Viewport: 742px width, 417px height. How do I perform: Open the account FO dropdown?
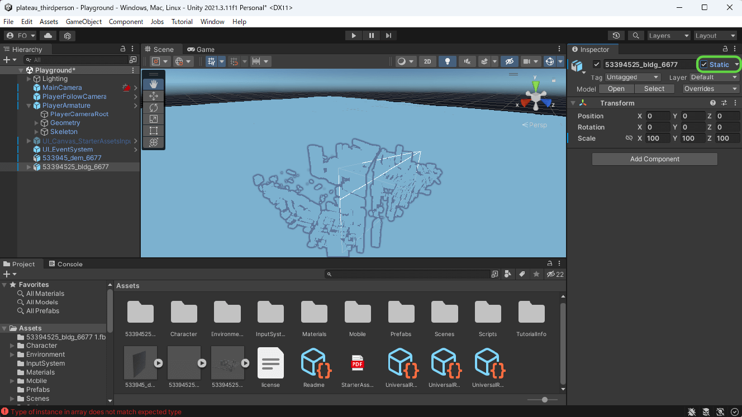coord(20,36)
